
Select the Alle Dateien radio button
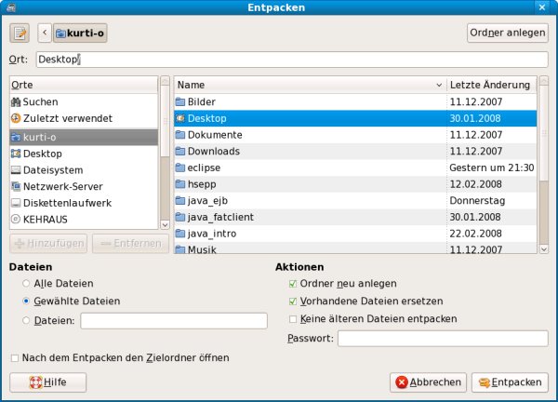(x=27, y=284)
